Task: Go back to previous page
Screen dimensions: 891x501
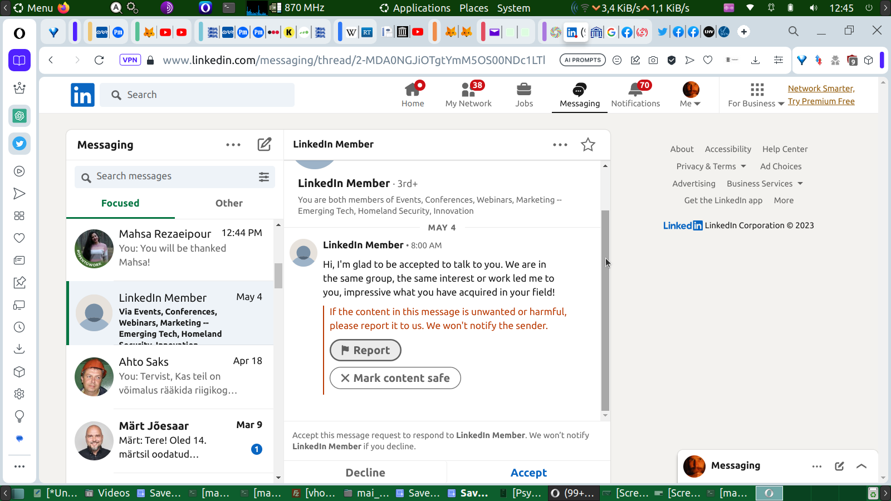Action: click(x=51, y=60)
